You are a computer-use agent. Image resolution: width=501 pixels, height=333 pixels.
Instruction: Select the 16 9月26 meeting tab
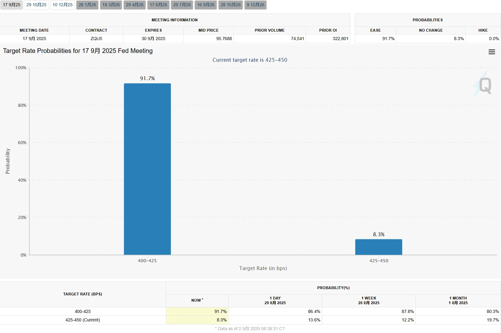(x=206, y=5)
